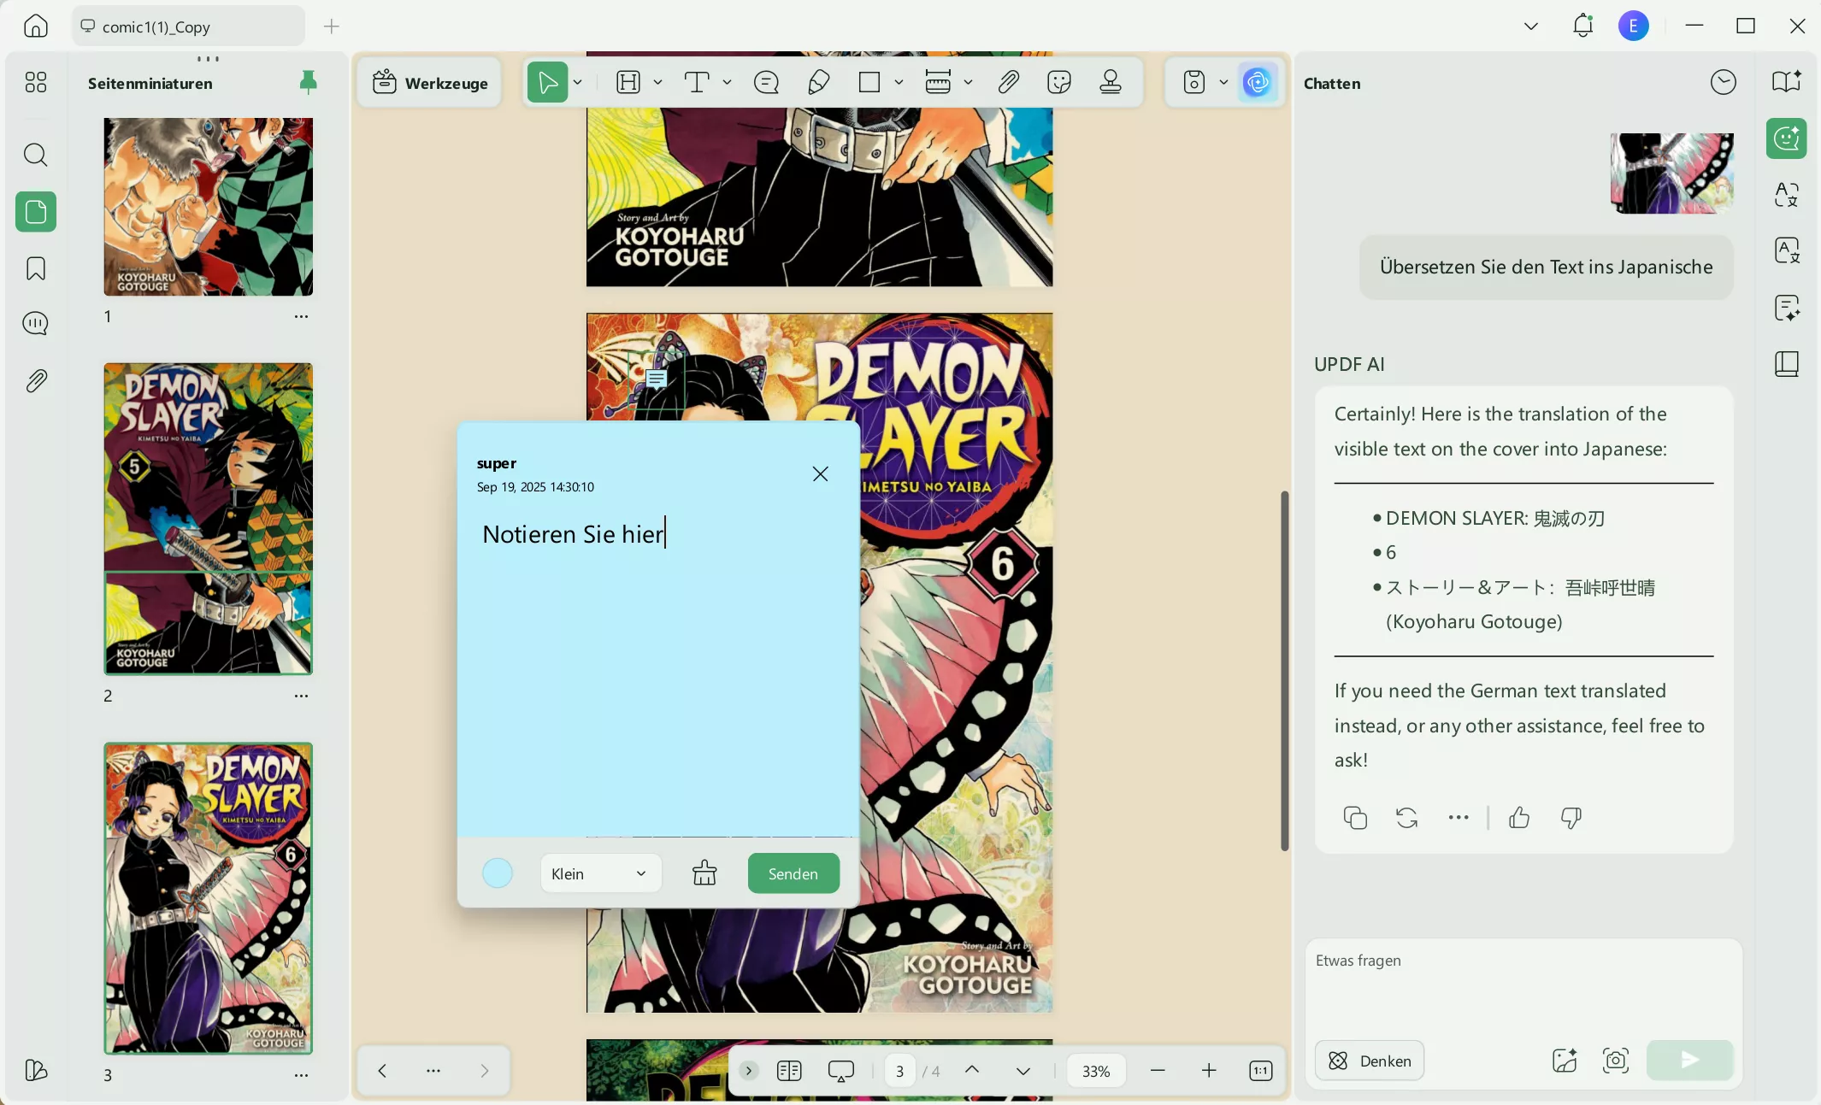Click the translate icon in right sidebar
Viewport: 1821px width, 1105px height.
(1787, 194)
